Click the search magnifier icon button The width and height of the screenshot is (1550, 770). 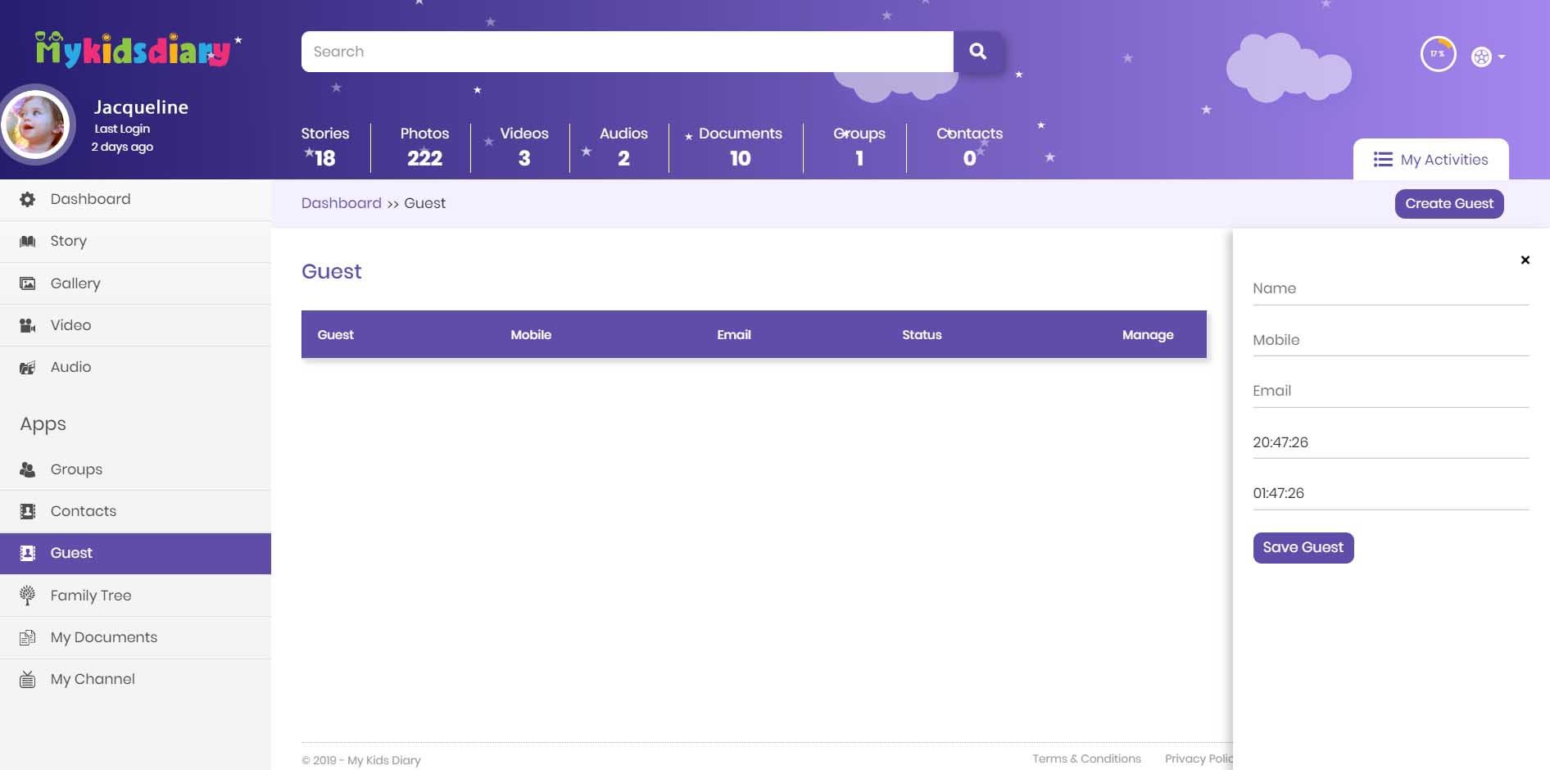[x=977, y=52]
